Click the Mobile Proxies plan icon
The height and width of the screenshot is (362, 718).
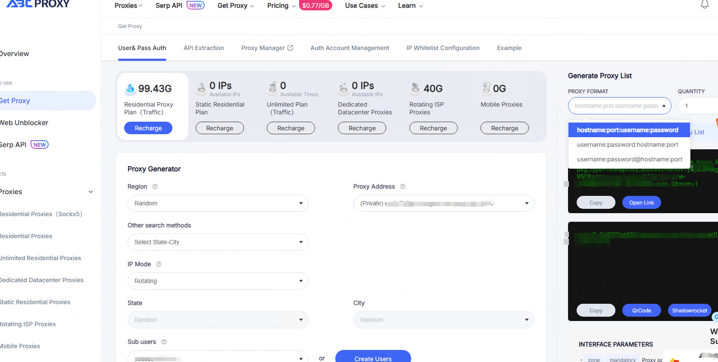pyautogui.click(x=486, y=88)
